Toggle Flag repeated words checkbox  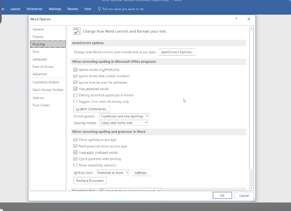point(75,89)
